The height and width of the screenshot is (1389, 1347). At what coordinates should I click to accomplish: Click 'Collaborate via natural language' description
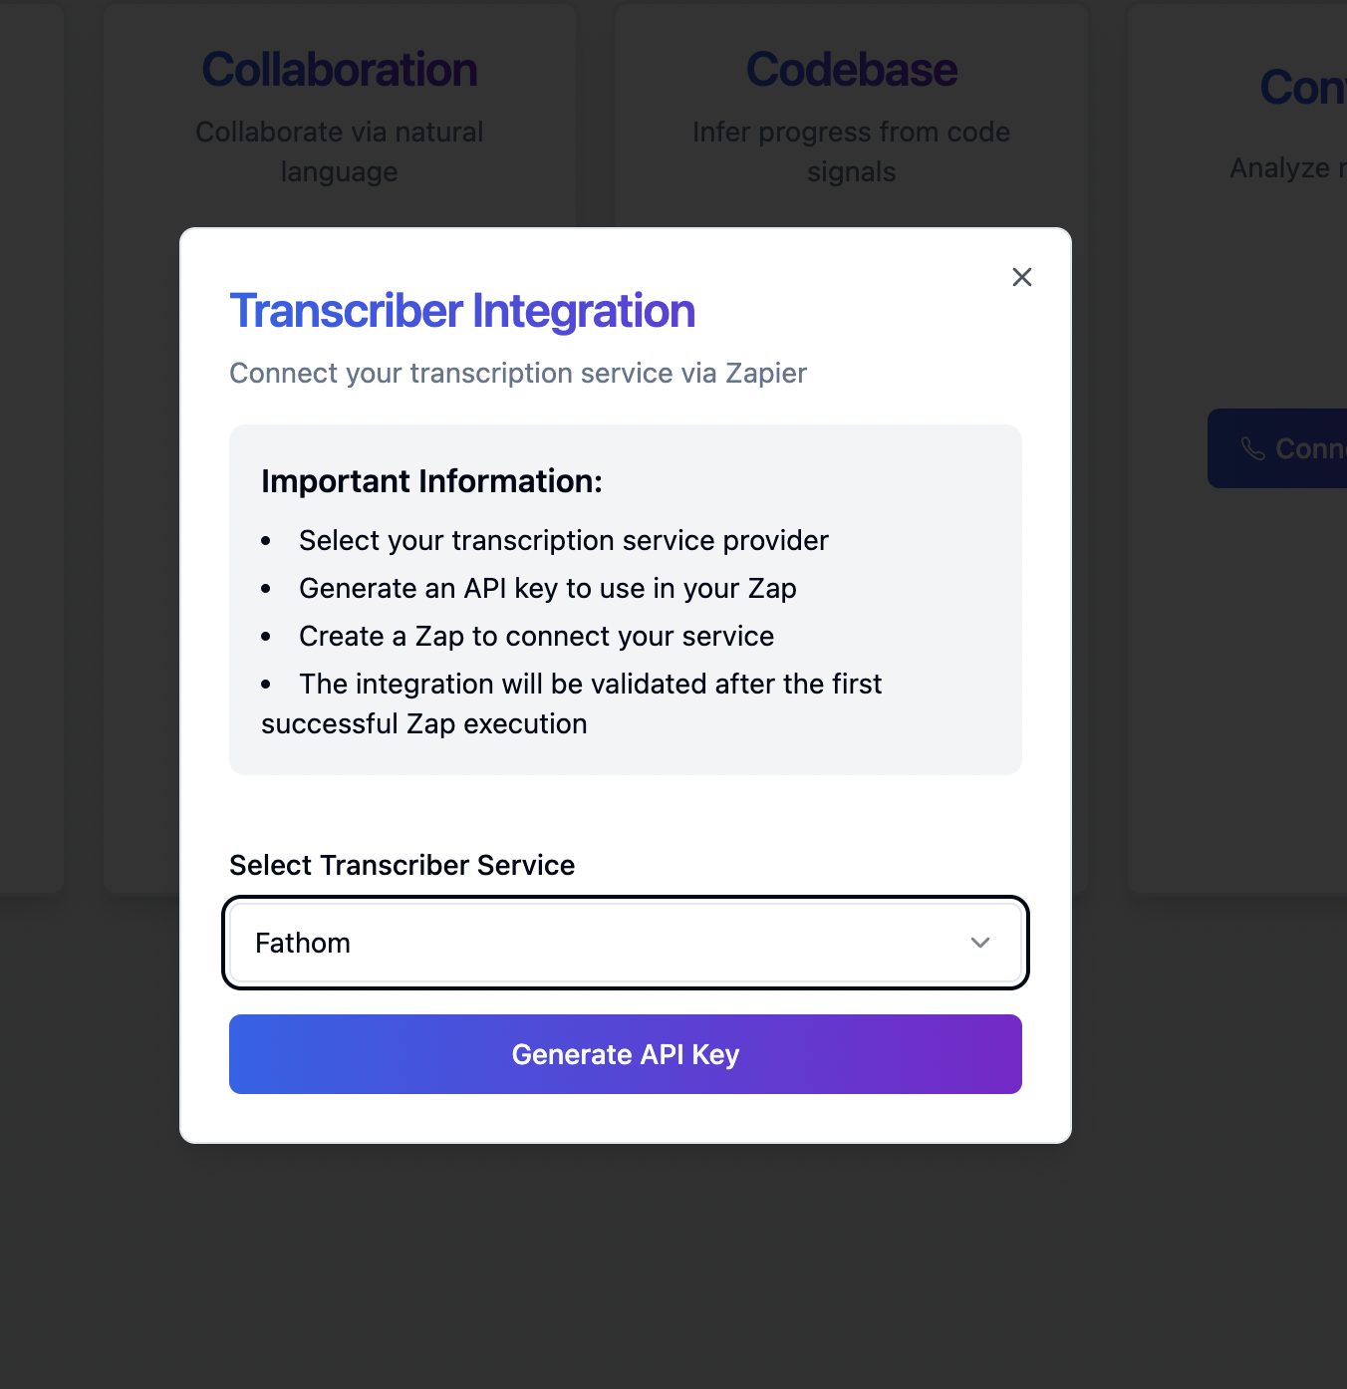(x=340, y=151)
